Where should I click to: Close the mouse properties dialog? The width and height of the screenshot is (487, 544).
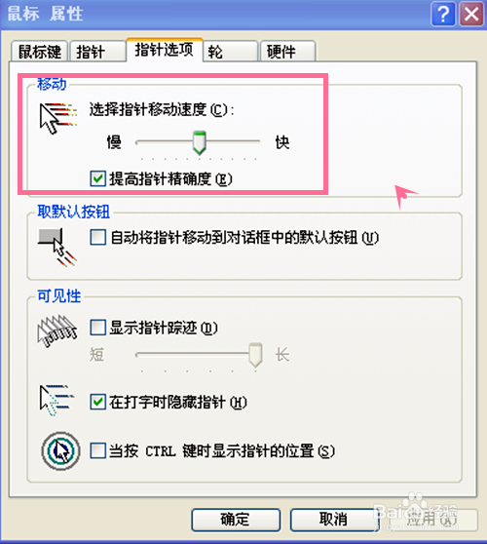(x=471, y=15)
